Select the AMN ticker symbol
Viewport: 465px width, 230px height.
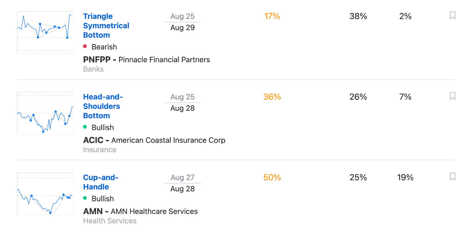93,211
